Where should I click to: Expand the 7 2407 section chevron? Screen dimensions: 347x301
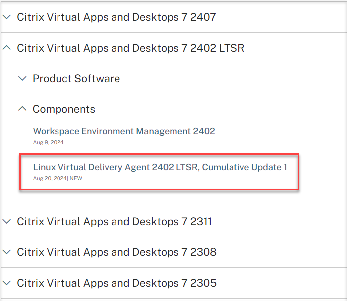coord(7,17)
